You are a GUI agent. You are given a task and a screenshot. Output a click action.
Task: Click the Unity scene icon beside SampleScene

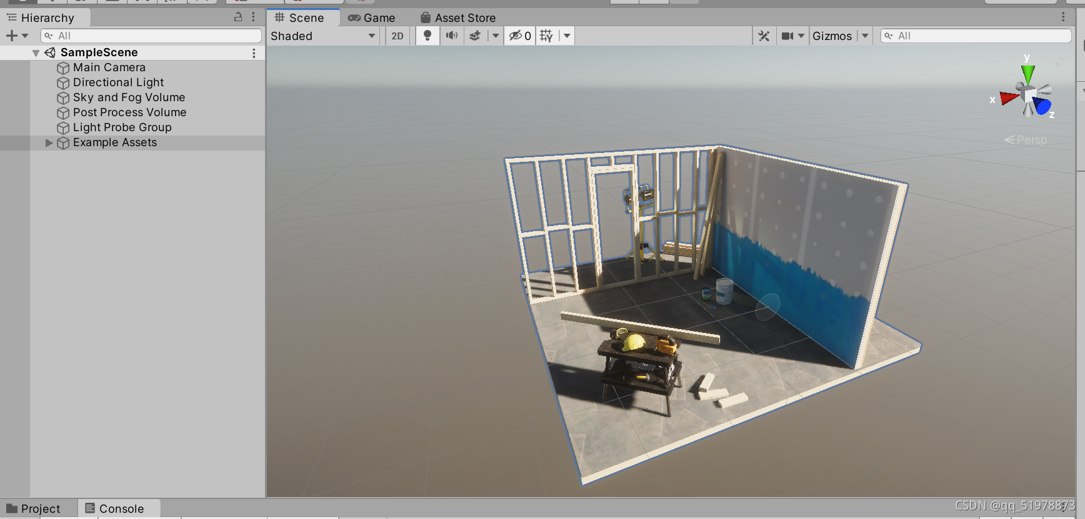click(50, 52)
